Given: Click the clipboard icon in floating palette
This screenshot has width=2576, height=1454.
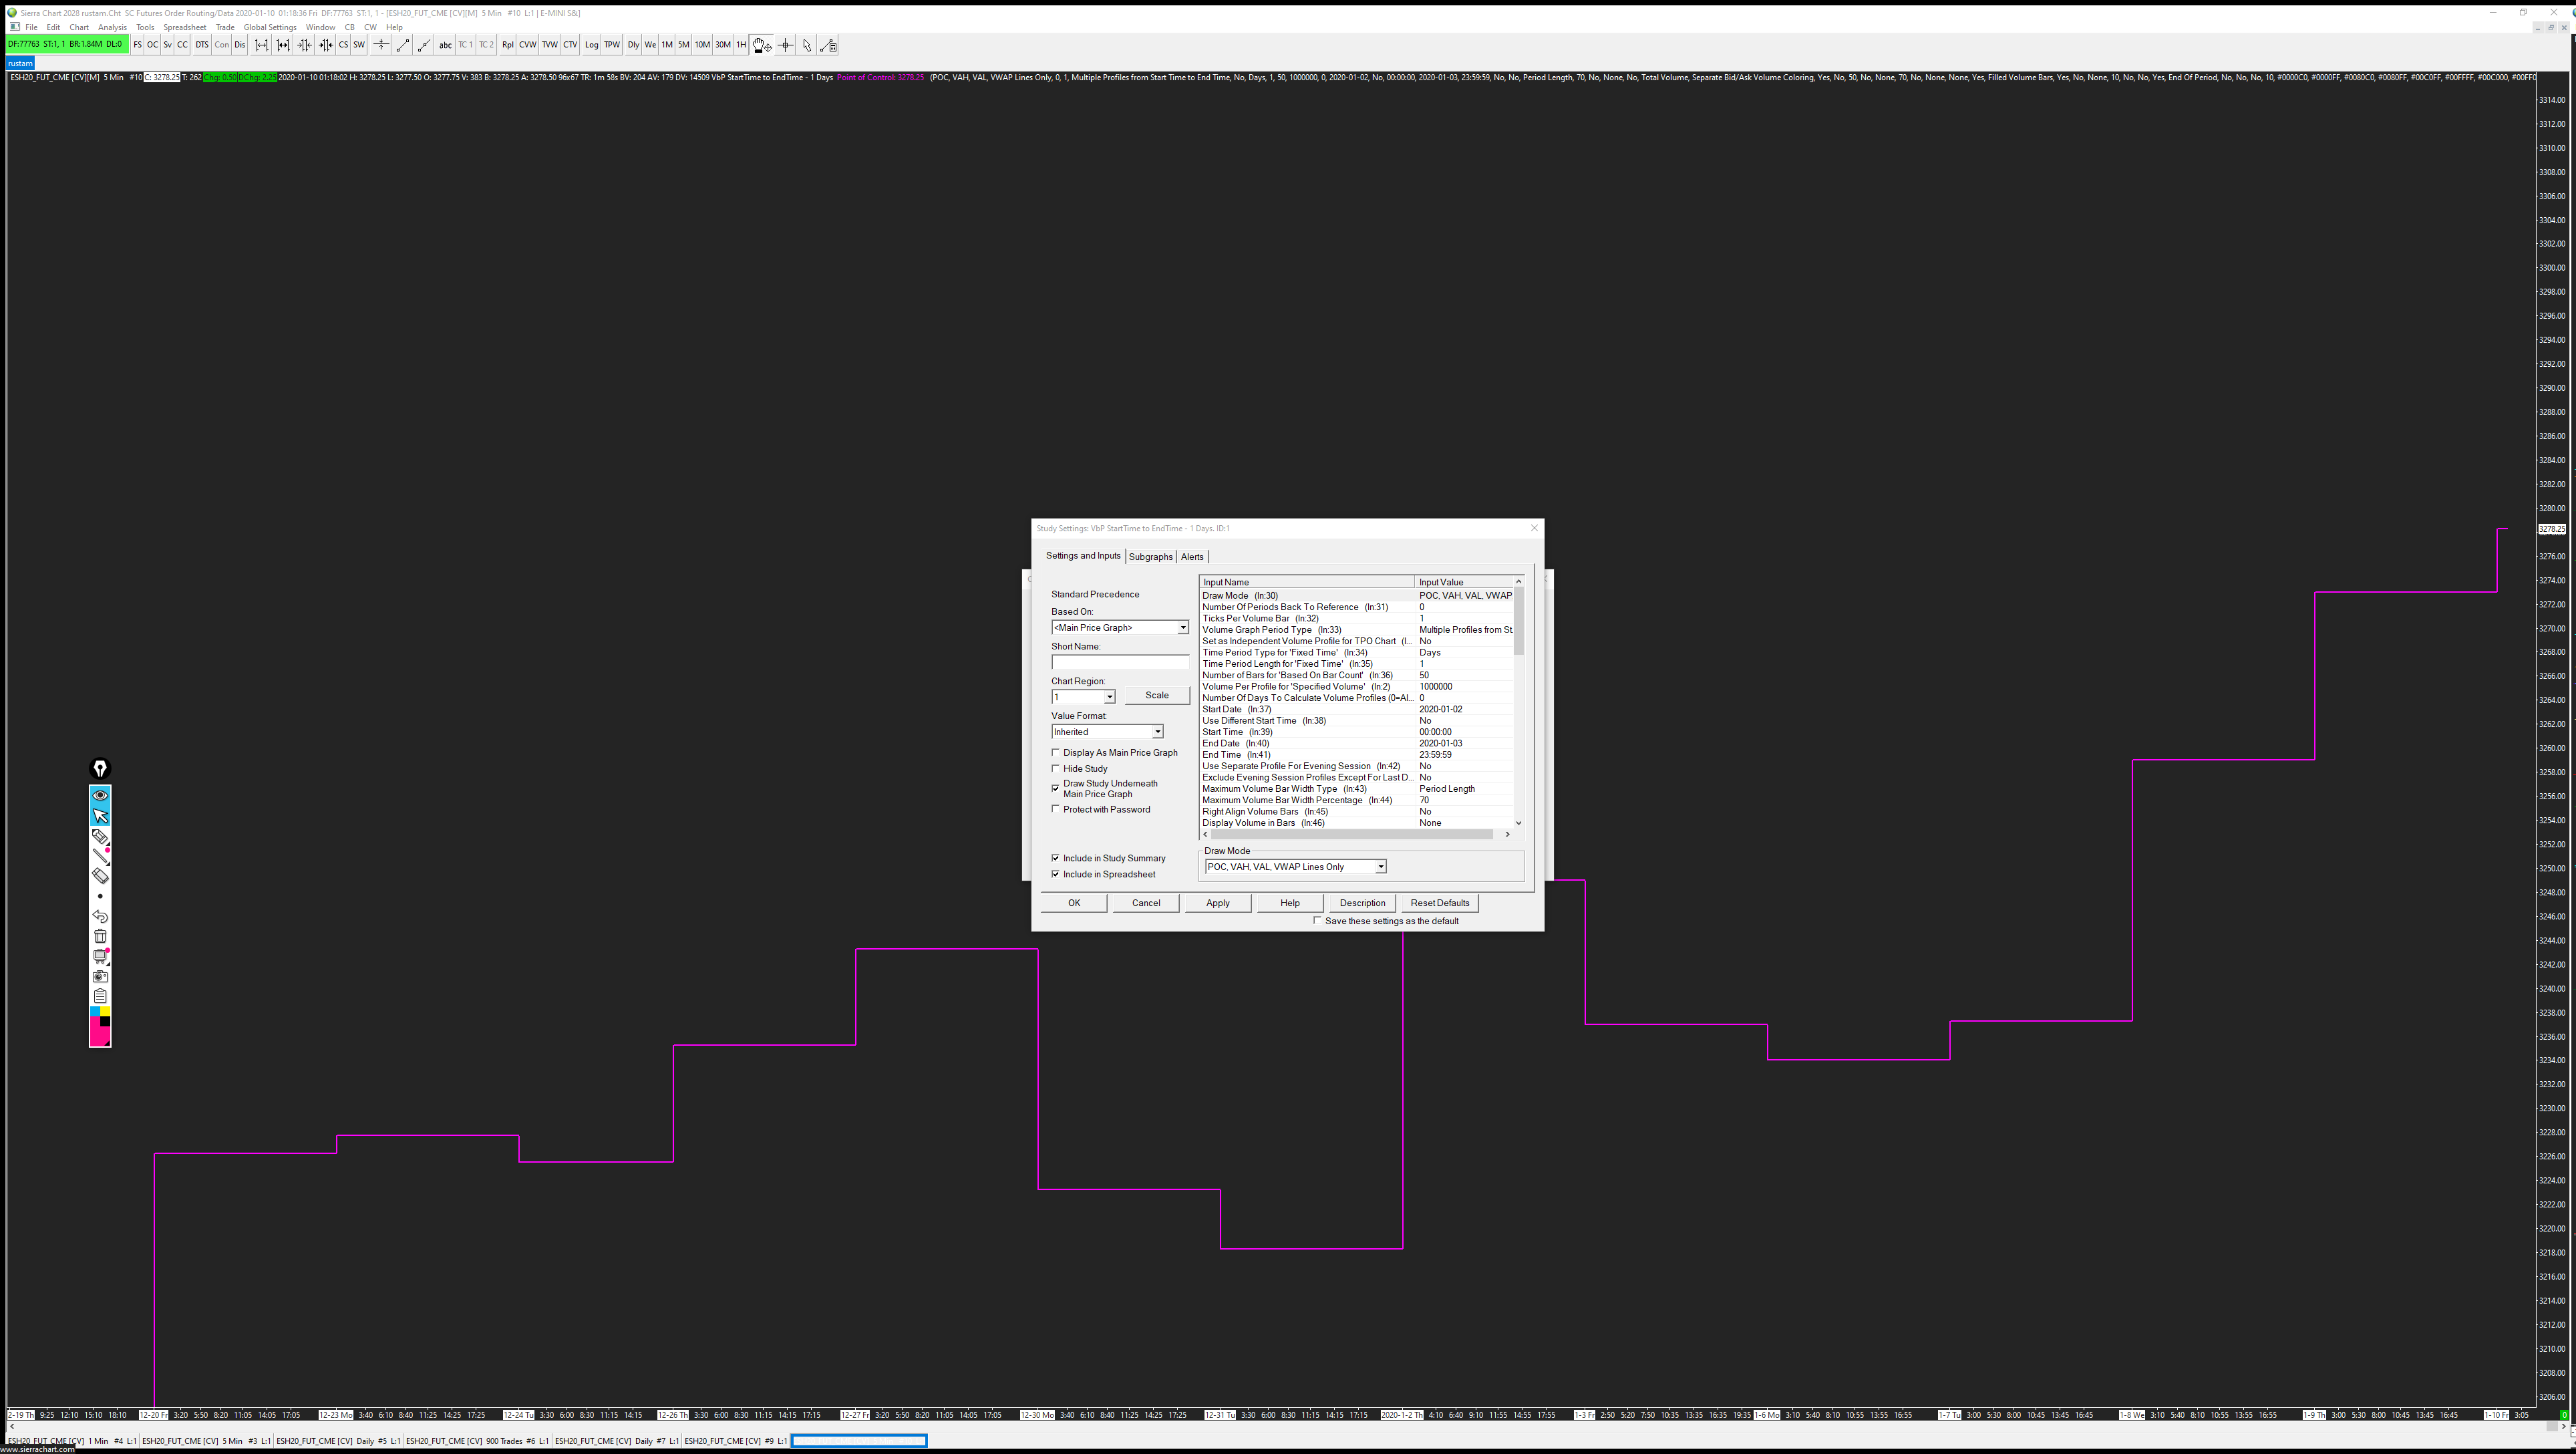Looking at the screenshot, I should 100,997.
